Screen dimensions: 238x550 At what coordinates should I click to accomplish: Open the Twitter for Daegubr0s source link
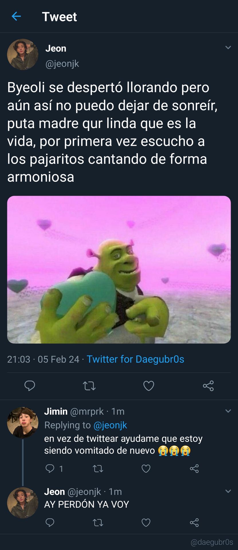(135, 359)
